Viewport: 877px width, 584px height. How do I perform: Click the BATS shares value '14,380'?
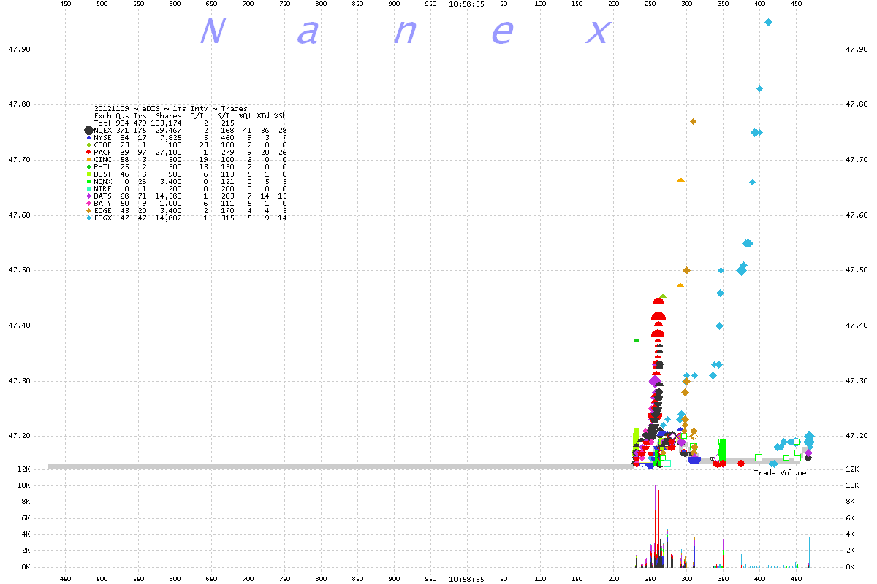(168, 196)
